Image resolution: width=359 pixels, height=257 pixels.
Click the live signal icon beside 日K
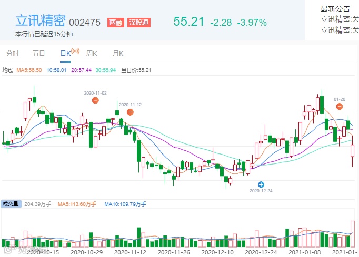point(75,51)
